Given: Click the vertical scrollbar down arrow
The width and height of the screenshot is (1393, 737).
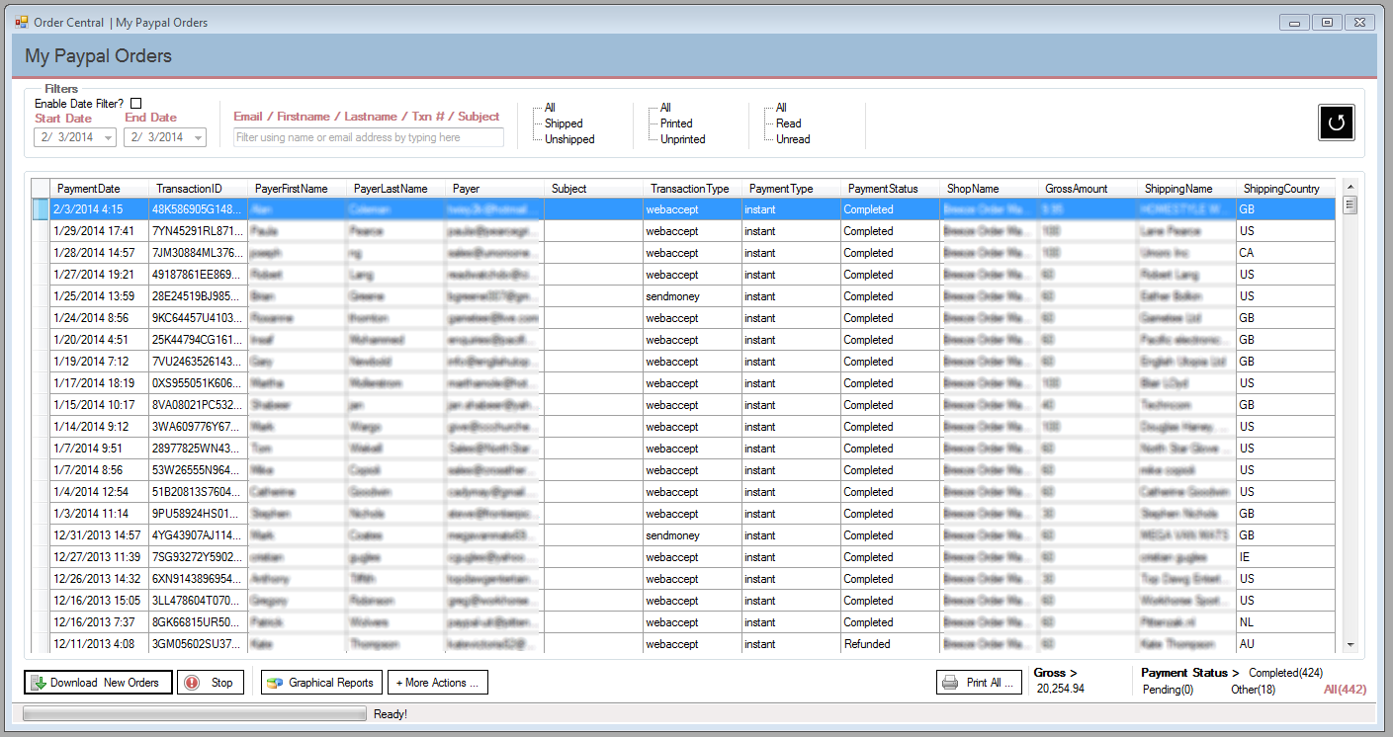Looking at the screenshot, I should pyautogui.click(x=1350, y=644).
